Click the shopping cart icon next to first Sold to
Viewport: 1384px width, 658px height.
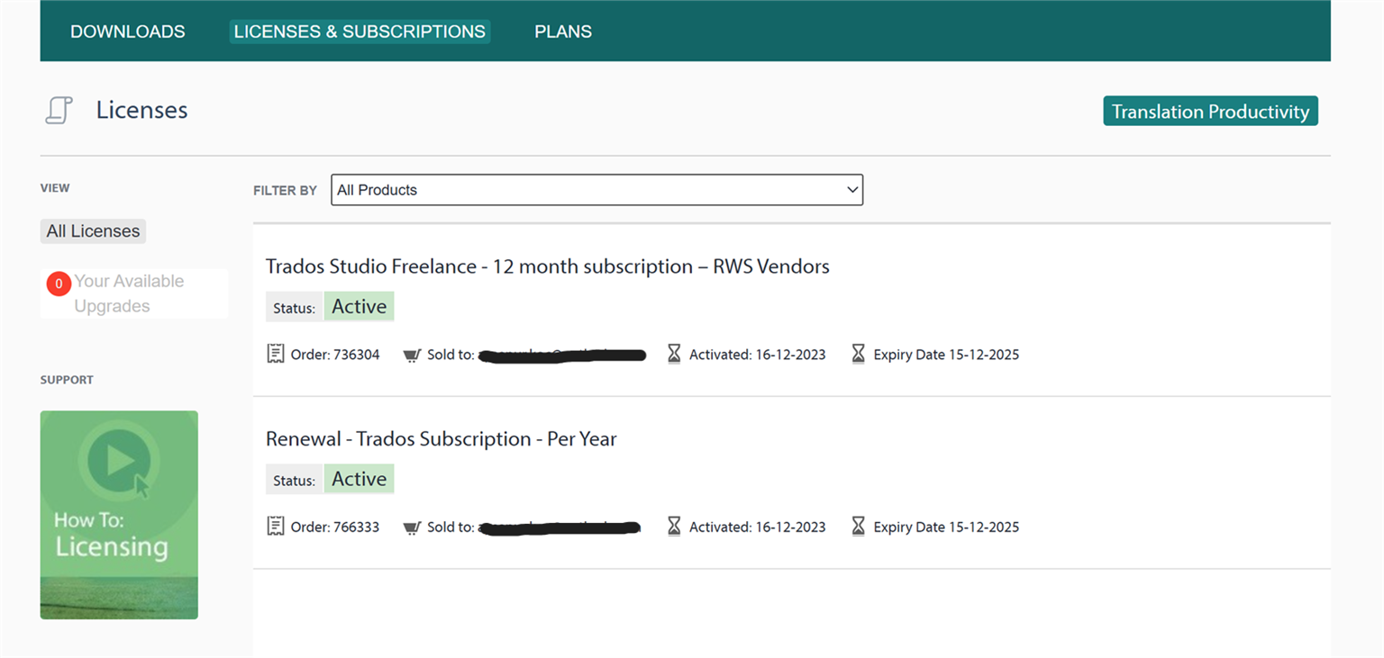pos(413,354)
